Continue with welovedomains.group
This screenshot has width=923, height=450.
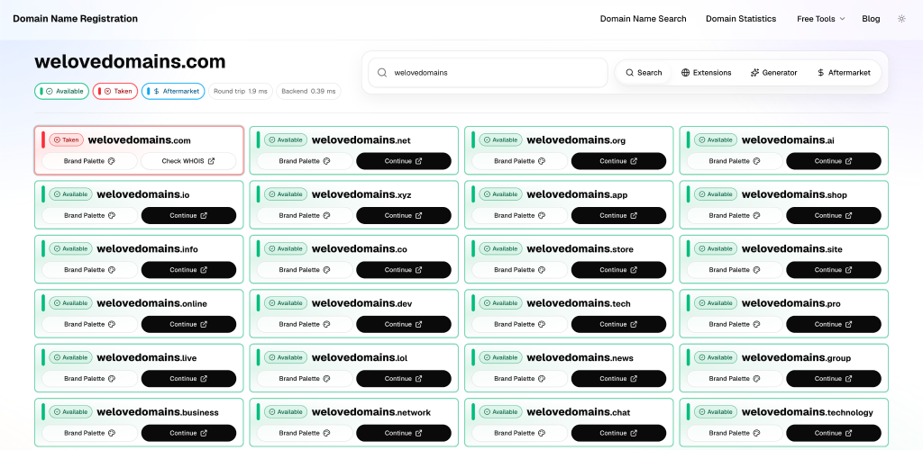click(x=834, y=378)
